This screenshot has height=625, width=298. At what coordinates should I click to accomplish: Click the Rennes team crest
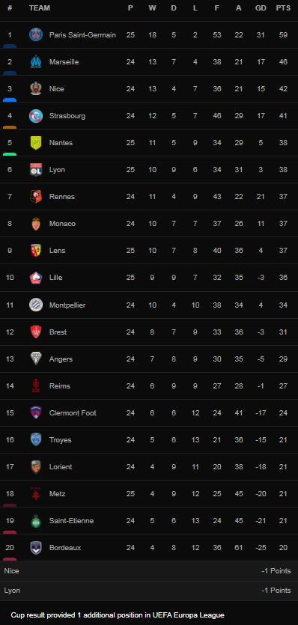coord(36,197)
